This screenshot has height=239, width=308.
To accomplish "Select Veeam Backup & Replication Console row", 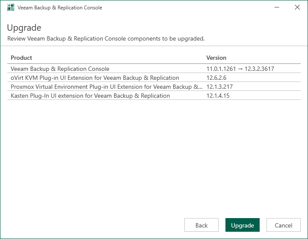I will [x=154, y=69].
